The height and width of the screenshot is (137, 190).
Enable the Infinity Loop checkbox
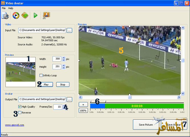coord(41,75)
